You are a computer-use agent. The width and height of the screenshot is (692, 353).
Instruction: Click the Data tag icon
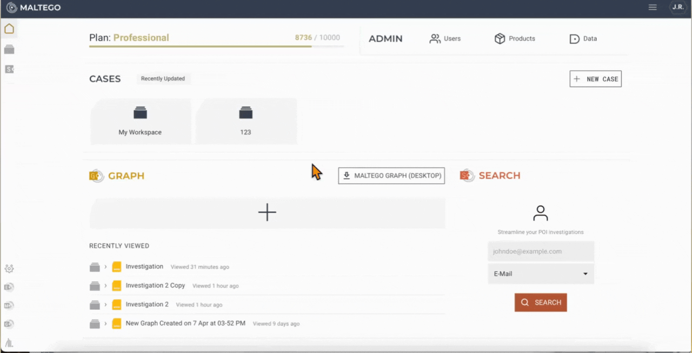click(x=575, y=39)
